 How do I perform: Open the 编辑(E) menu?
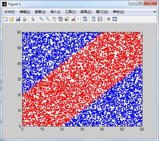coord(25,12)
